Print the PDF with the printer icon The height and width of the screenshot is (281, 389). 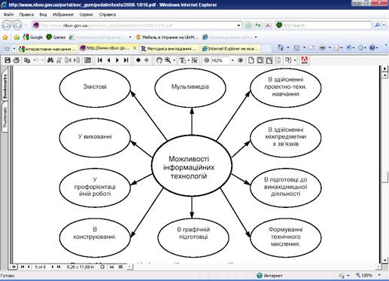click(17, 60)
